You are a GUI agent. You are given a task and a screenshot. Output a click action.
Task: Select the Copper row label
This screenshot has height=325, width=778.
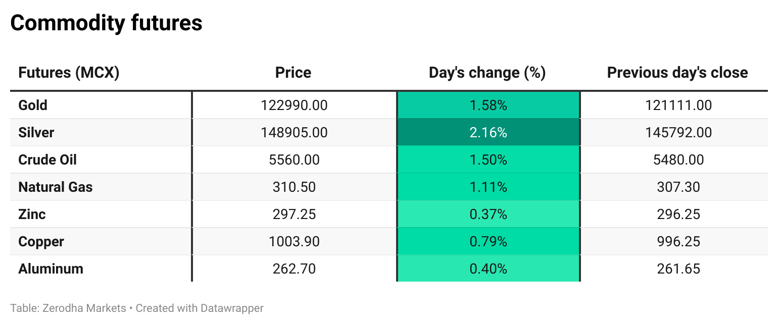point(41,242)
